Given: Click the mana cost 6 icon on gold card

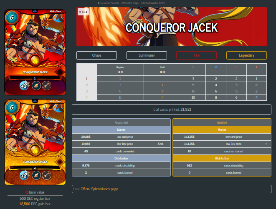Looking at the screenshot, I should (12, 107).
